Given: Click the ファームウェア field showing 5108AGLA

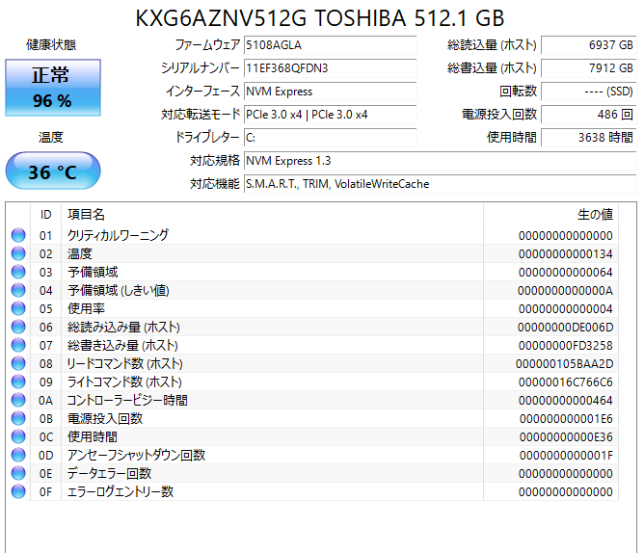Looking at the screenshot, I should tap(330, 45).
